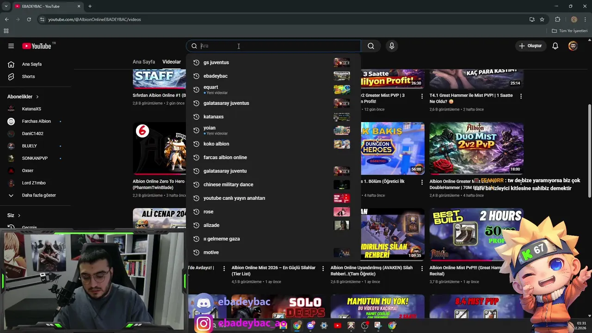Click the Oluştur create button
592x333 pixels.
click(530, 46)
